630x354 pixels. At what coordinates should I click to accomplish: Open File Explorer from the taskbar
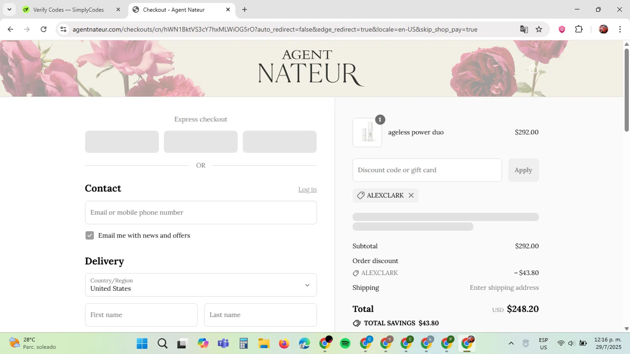(x=264, y=344)
